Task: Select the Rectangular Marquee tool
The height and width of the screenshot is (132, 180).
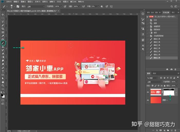Action: point(3,18)
